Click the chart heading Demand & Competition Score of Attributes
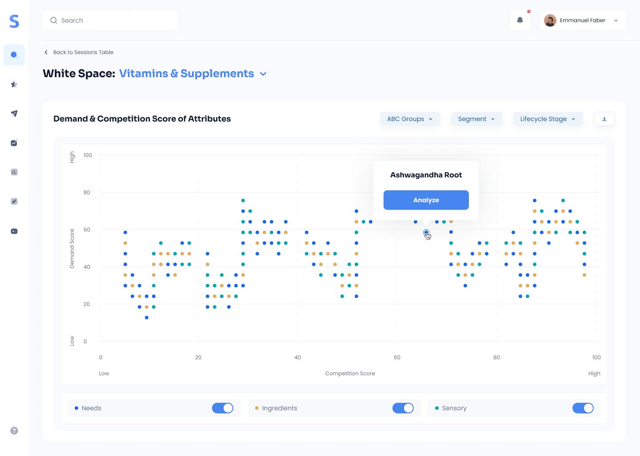640x456 pixels. coord(142,119)
